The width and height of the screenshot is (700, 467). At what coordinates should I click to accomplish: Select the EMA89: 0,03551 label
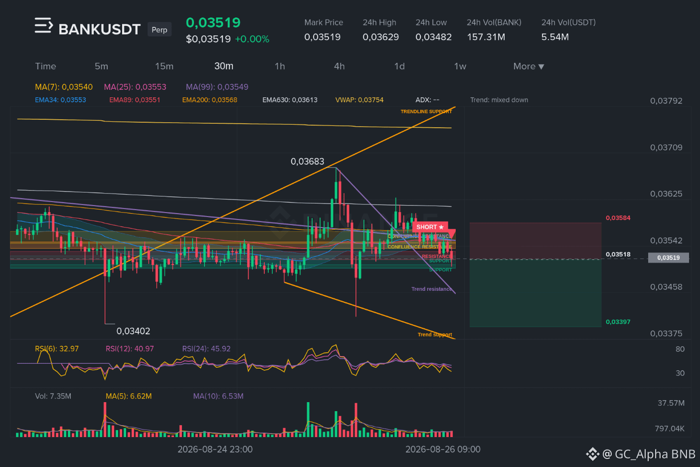135,100
